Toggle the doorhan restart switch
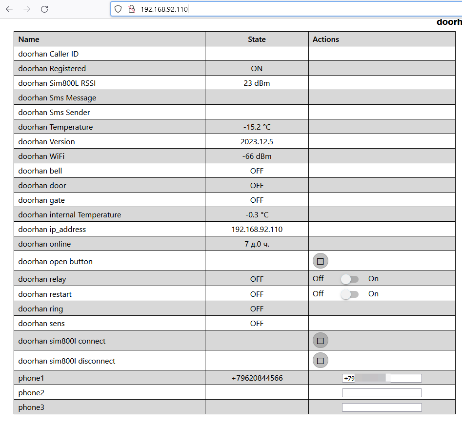 (349, 294)
